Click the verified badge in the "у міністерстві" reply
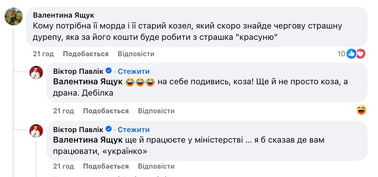The image size is (378, 177). tap(108, 129)
